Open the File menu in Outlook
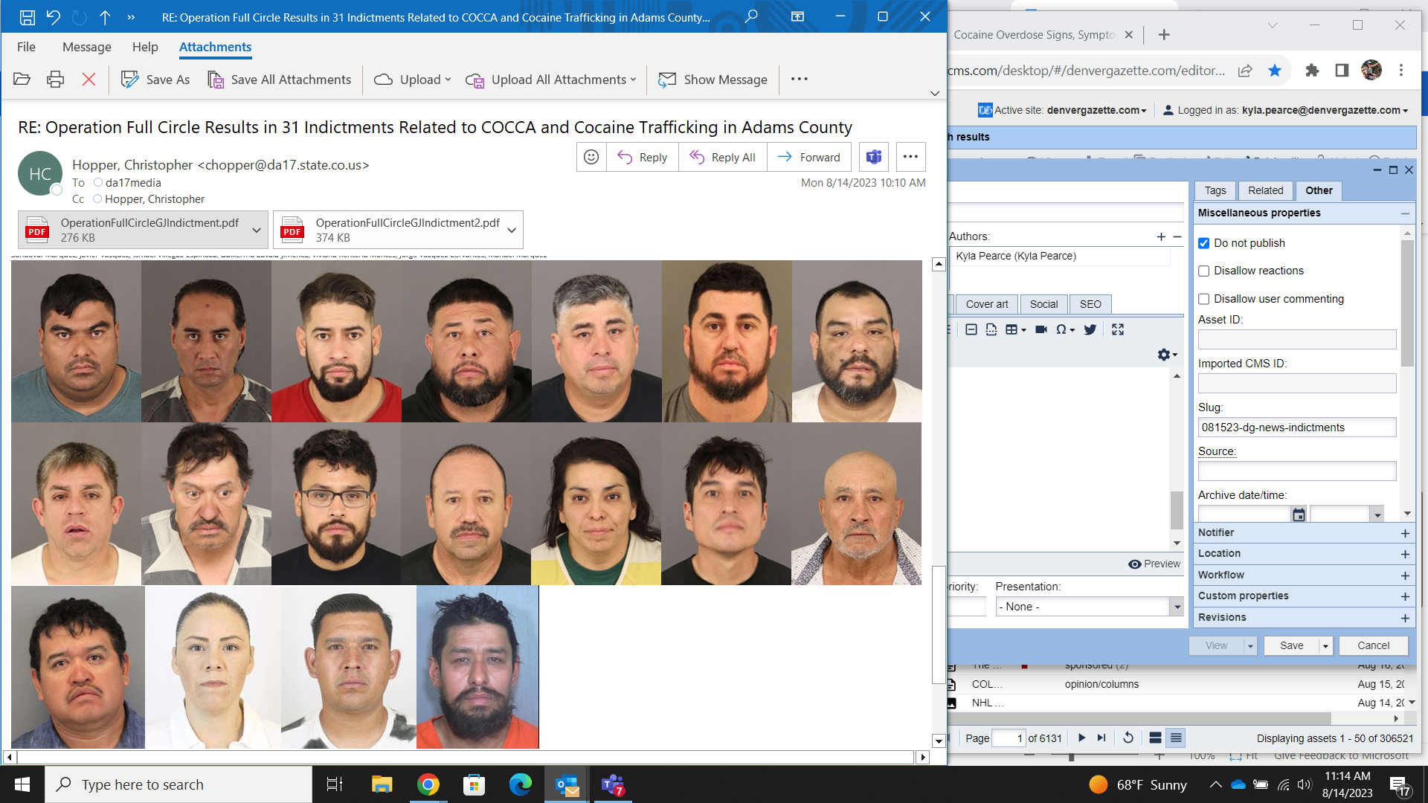This screenshot has width=1428, height=803. click(x=26, y=47)
